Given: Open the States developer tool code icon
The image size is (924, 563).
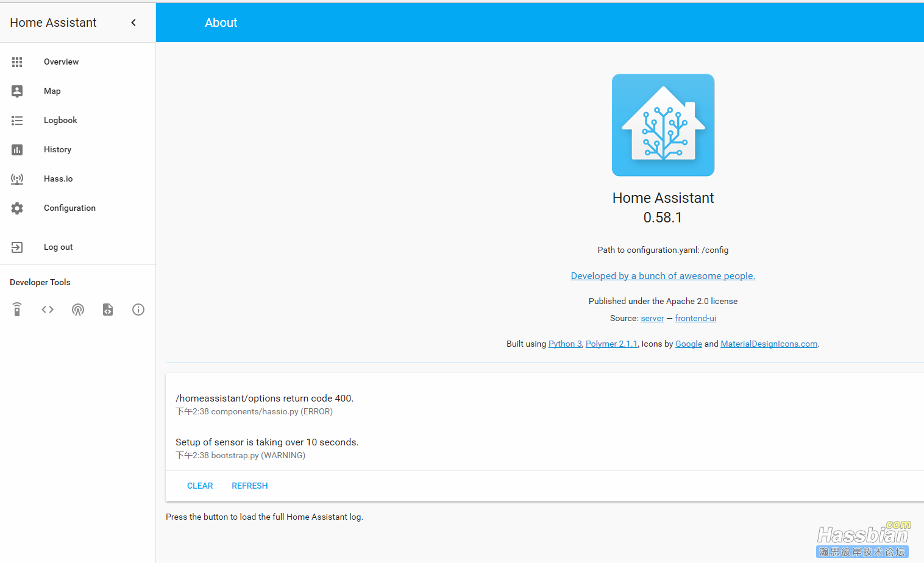Looking at the screenshot, I should 48,310.
